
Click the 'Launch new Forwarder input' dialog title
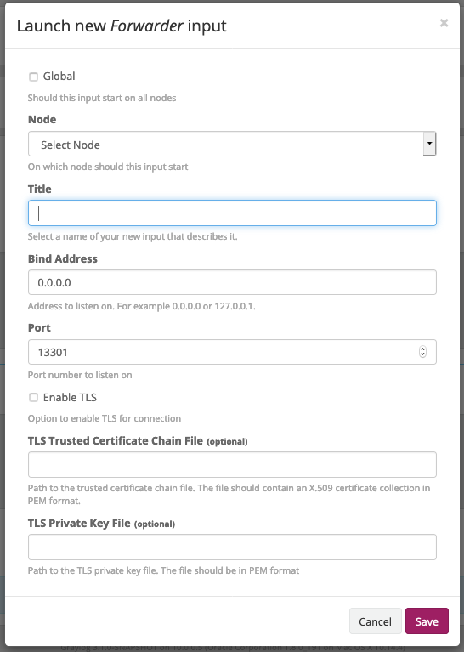pyautogui.click(x=122, y=26)
